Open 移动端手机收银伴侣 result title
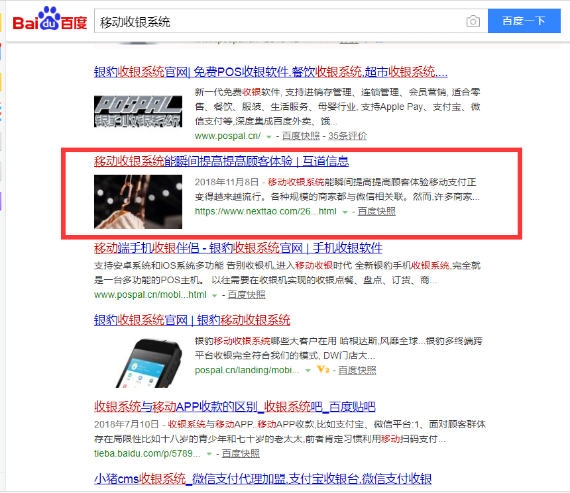The image size is (570, 493). [x=238, y=248]
